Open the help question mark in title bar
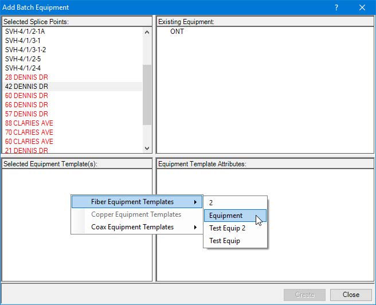This screenshot has height=305, width=376. coord(336,7)
